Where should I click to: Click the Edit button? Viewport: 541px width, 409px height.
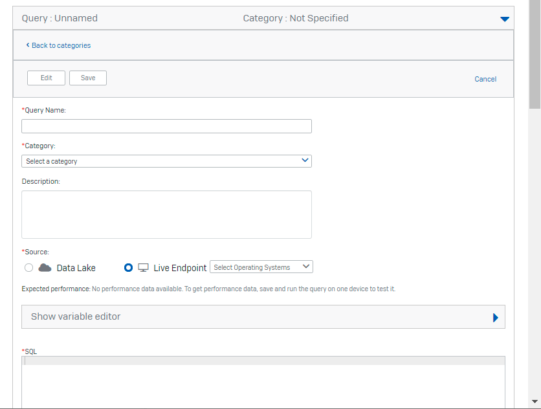46,78
